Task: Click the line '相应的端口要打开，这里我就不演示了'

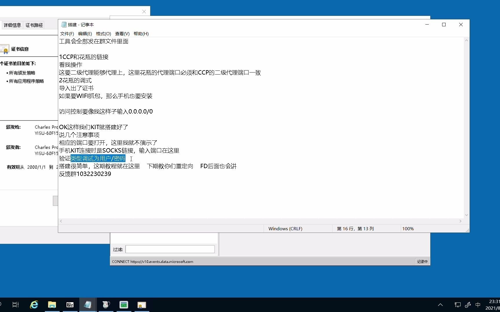Action: tap(108, 143)
